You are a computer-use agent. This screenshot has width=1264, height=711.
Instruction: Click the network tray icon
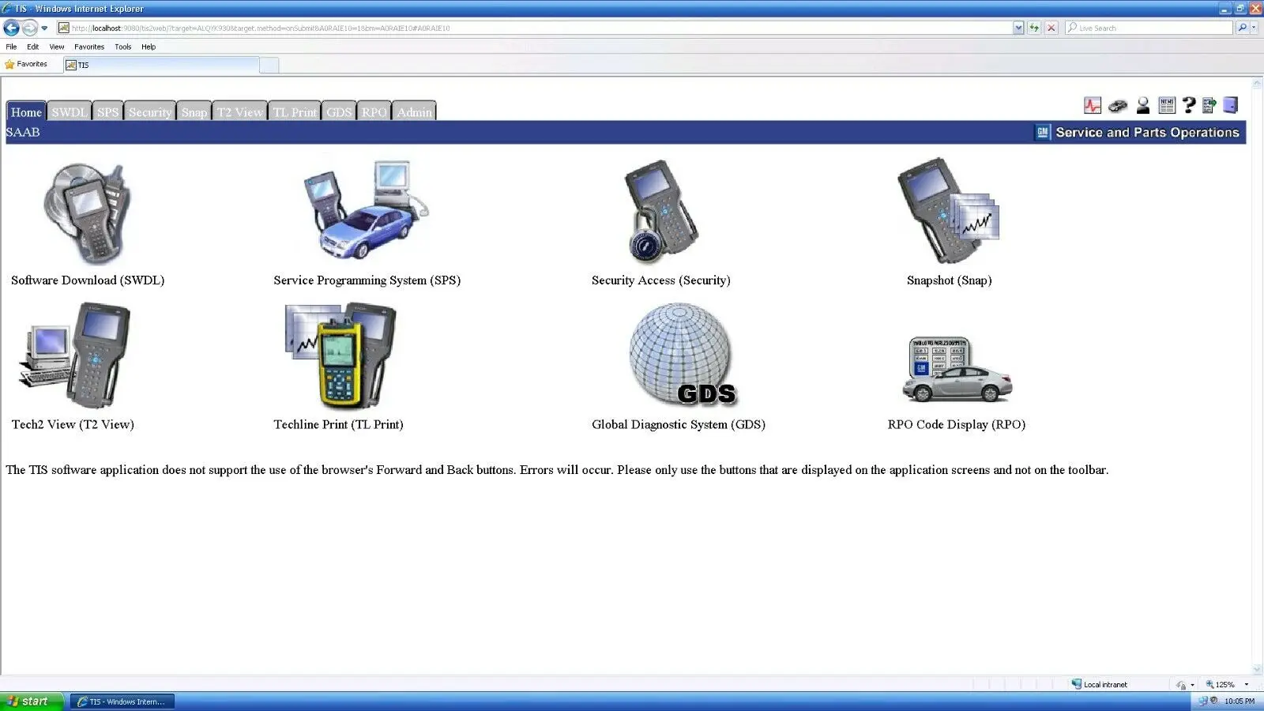(1203, 701)
